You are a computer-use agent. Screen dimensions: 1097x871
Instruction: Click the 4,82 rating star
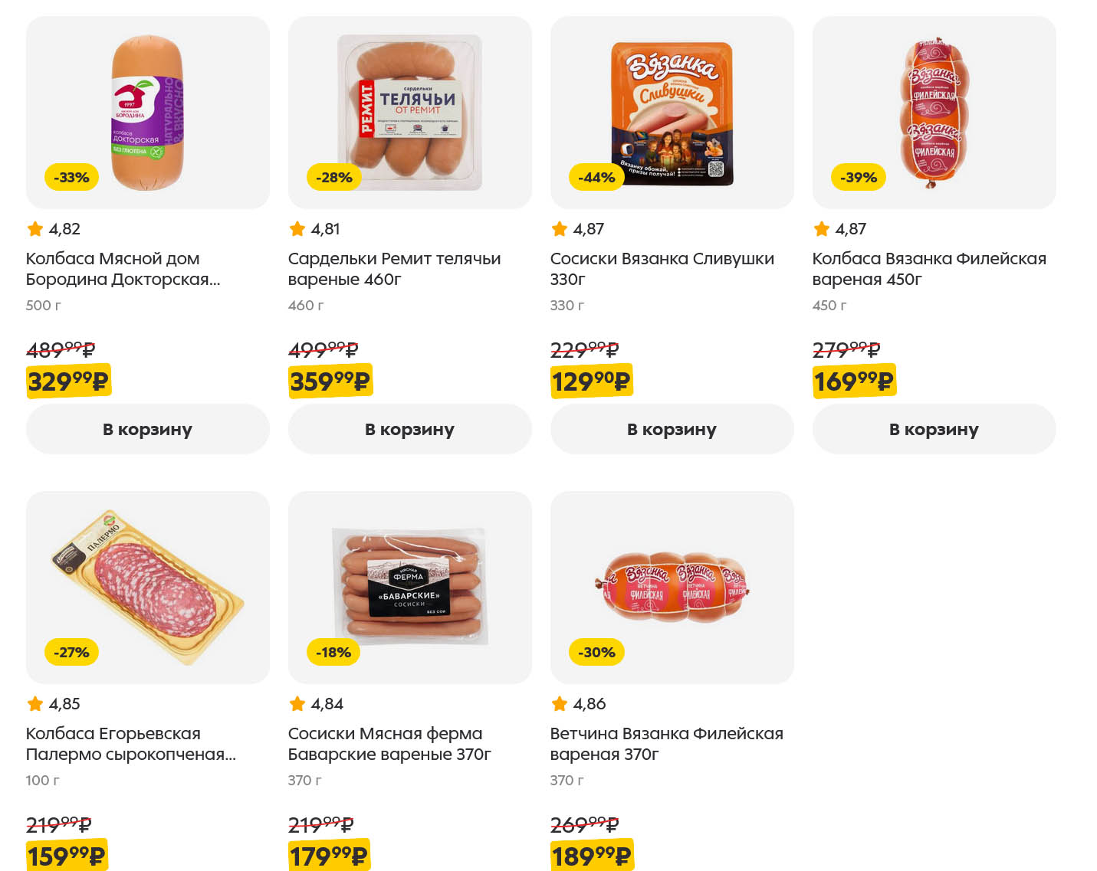click(35, 229)
